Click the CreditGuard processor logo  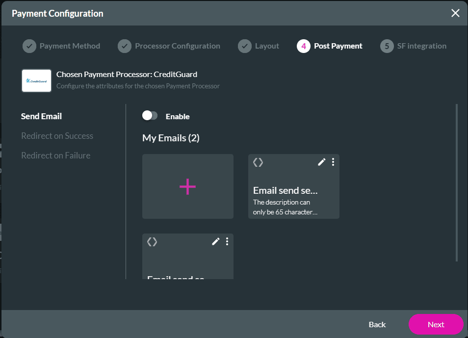tap(36, 80)
